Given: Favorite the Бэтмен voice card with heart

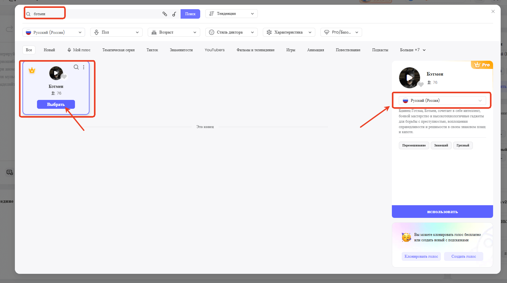Looking at the screenshot, I should coord(64,77).
